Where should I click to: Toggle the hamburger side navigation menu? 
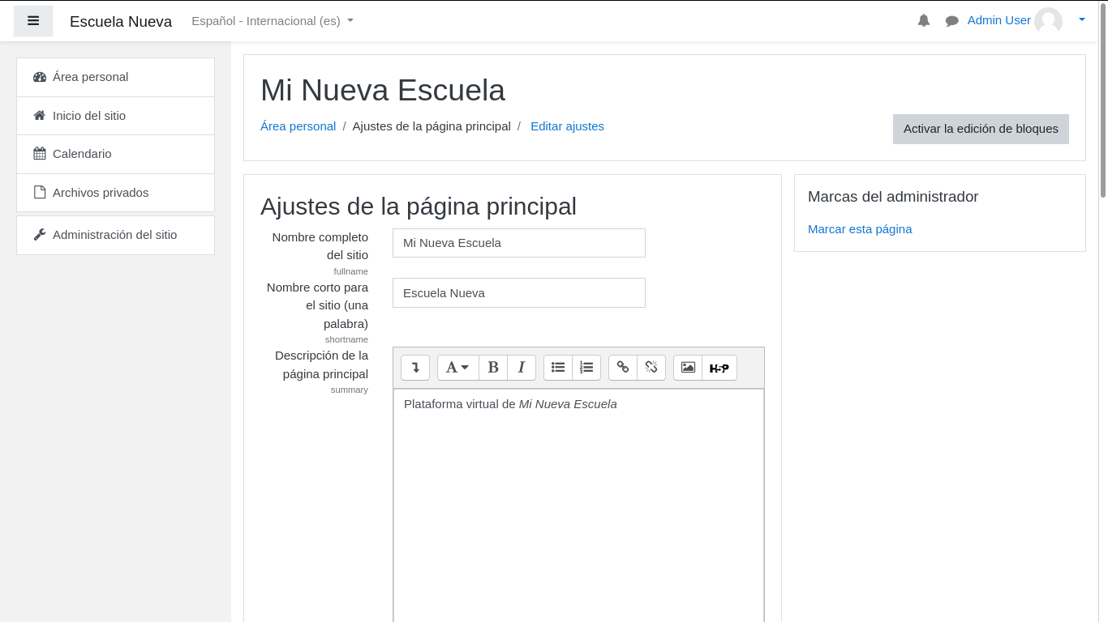[33, 21]
